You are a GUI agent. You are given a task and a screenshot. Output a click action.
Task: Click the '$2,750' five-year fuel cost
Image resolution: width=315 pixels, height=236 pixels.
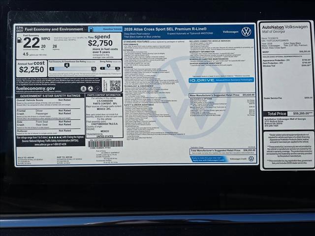pyautogui.click(x=100, y=43)
